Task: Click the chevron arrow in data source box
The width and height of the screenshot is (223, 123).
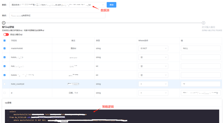Action: [x=103, y=5]
